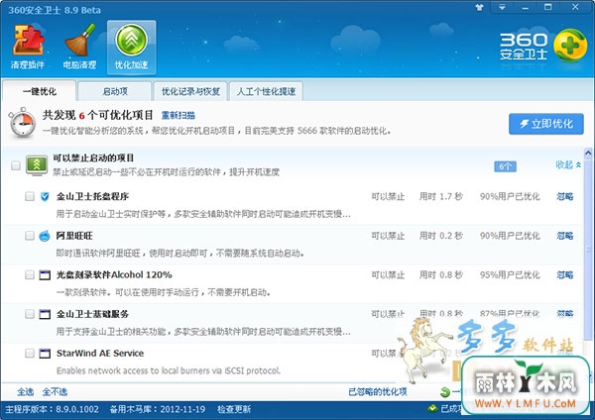Click the StarWind AE Service item name
The image size is (595, 420).
click(100, 354)
